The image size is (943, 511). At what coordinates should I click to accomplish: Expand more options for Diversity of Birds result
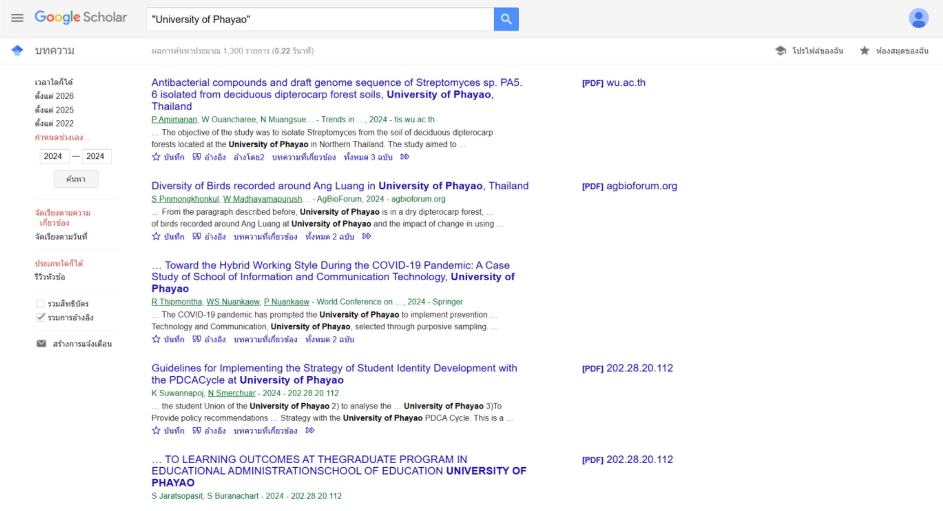[x=366, y=237]
